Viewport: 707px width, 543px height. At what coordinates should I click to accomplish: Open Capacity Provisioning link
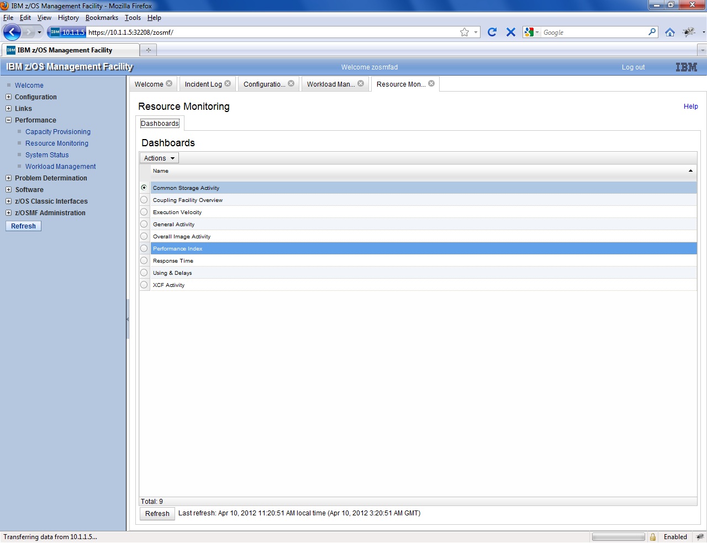pyautogui.click(x=58, y=132)
